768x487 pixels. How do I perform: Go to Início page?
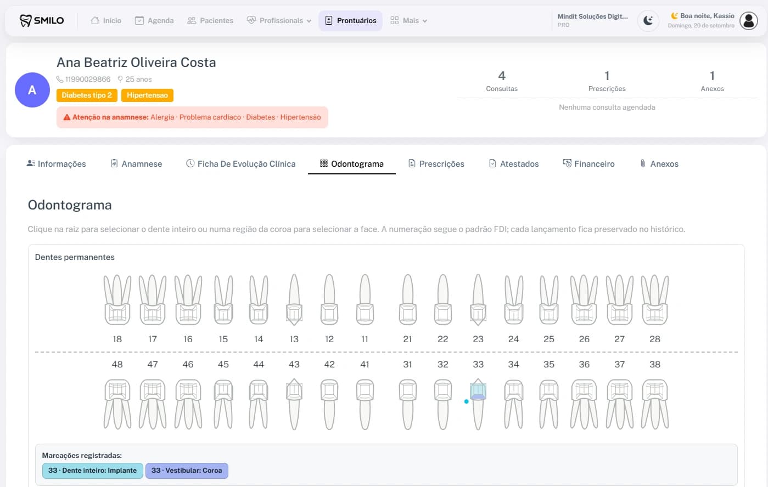point(106,21)
